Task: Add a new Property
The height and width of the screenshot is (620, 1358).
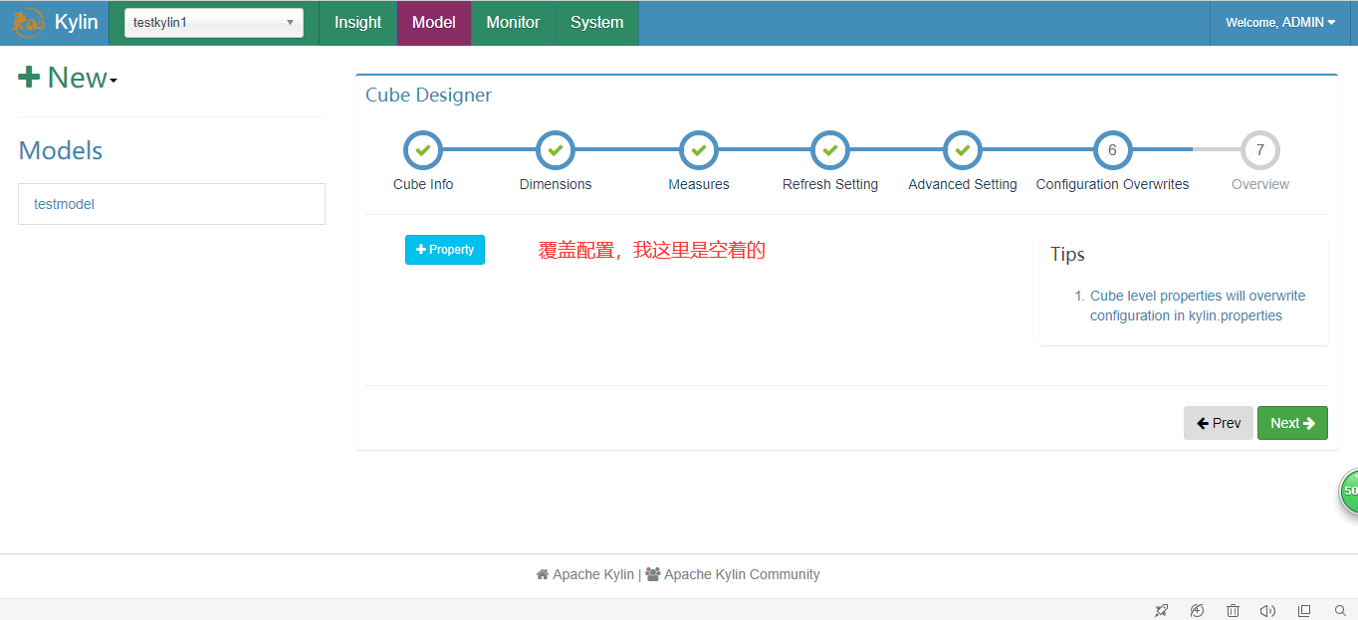Action: (x=445, y=250)
